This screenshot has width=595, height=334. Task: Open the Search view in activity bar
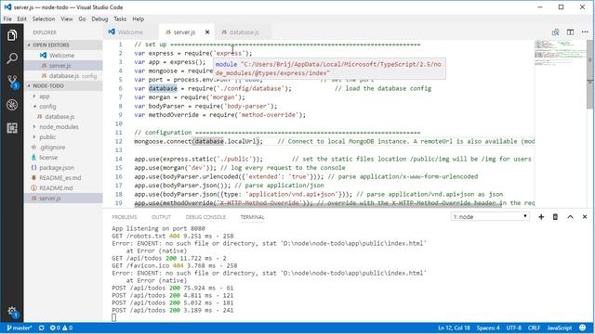point(12,58)
